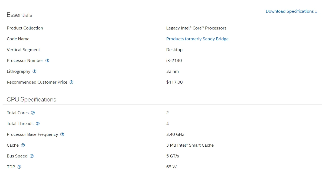This screenshot has height=181, width=331.
Task: Click help icon next to Processor Number
Action: 47,61
